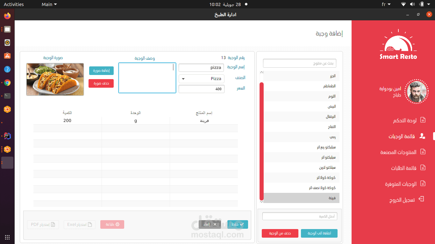Viewport: 435px width, 244px height.
Task: Click the قائمة الطلبات sidebar icon
Action: pyautogui.click(x=423, y=167)
